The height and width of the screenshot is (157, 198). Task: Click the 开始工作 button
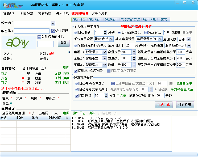point(164,105)
